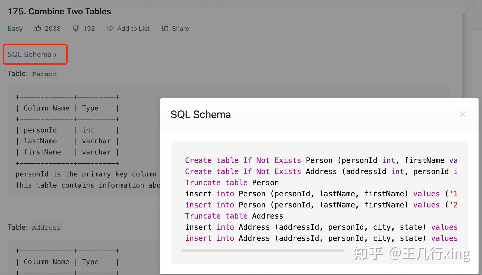Click the horizontal scrollbar under the SQL code
Screen dimensions: 482x275
[x=263, y=250]
